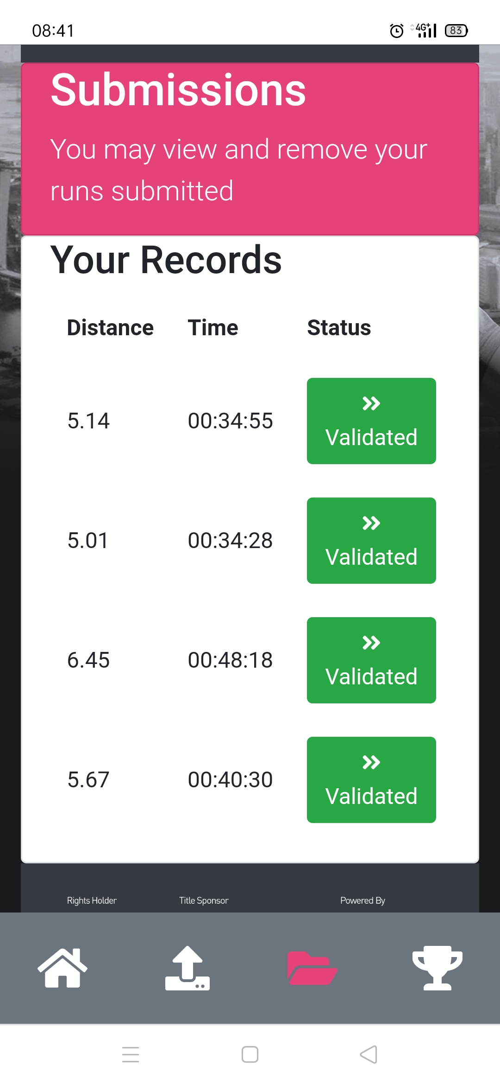Tap the Title Sponsor footer label
The image size is (500, 1085).
tap(204, 900)
